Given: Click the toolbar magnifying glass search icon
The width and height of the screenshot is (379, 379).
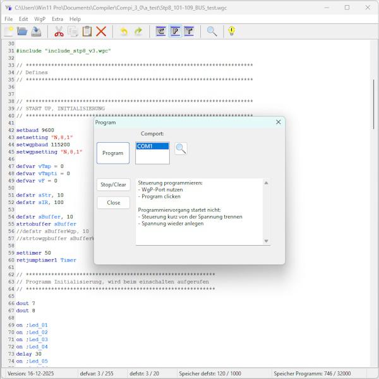Looking at the screenshot, I should tap(212, 31).
